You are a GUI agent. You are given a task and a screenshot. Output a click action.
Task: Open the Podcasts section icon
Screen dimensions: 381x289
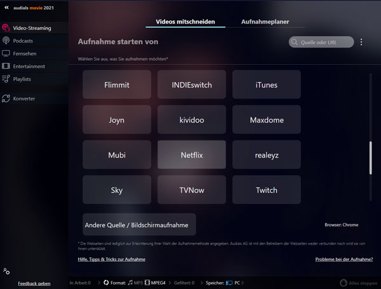click(6, 41)
